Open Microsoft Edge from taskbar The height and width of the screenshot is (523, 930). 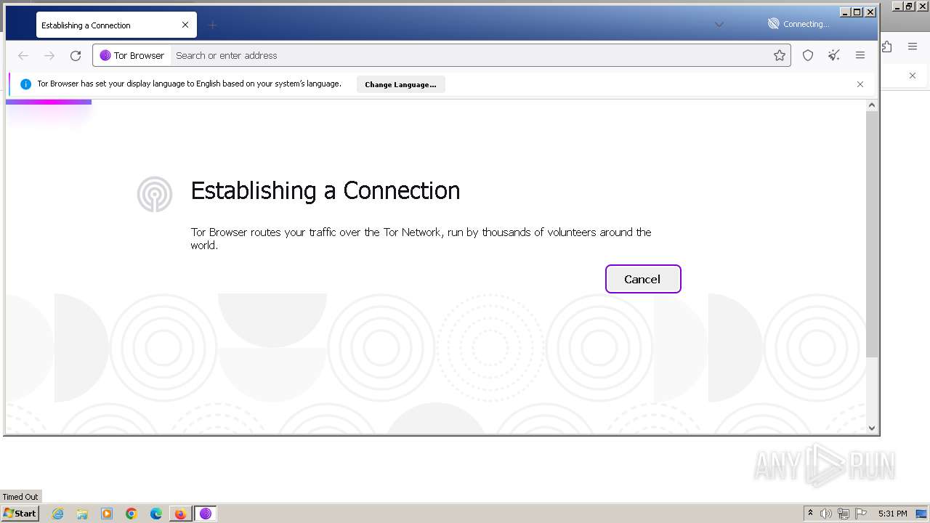(x=156, y=514)
